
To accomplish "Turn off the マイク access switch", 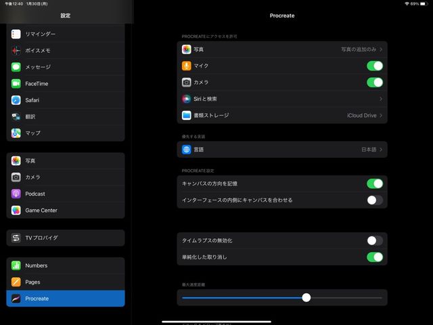I will (x=375, y=66).
